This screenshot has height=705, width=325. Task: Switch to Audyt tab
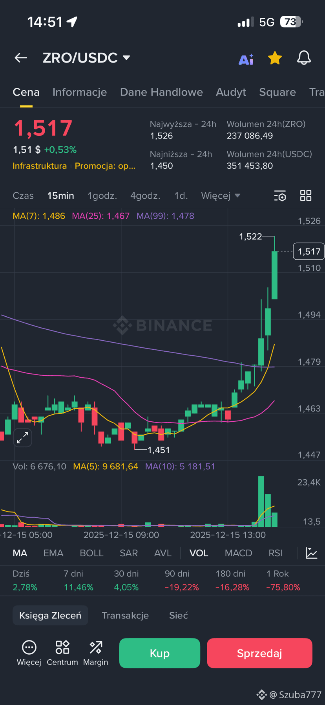231,92
